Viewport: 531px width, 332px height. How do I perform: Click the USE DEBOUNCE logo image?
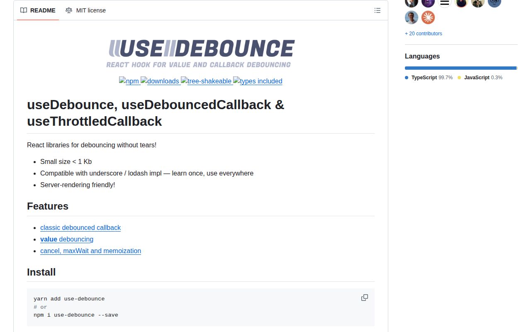click(201, 54)
